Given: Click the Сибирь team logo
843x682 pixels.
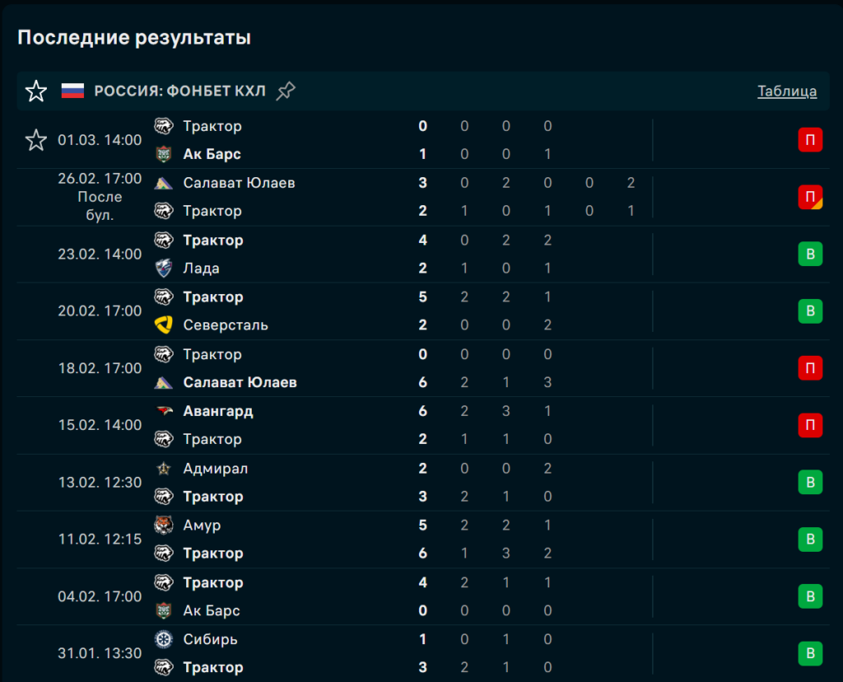Looking at the screenshot, I should [x=164, y=639].
